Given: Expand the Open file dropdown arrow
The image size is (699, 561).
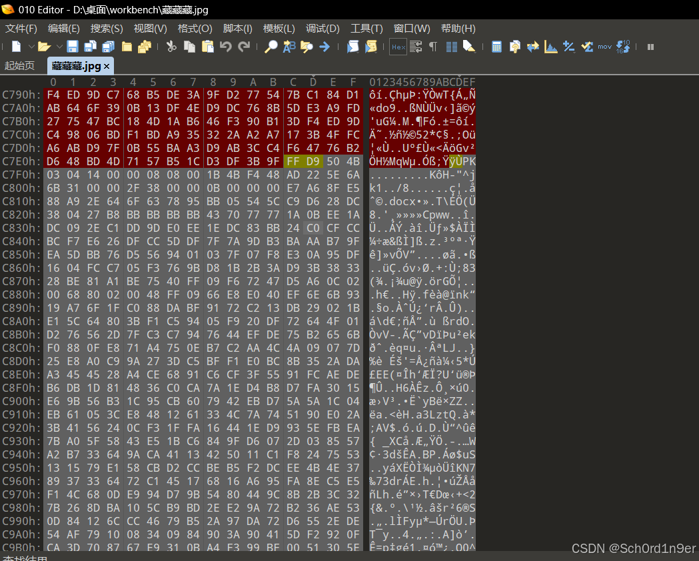Looking at the screenshot, I should pyautogui.click(x=59, y=47).
